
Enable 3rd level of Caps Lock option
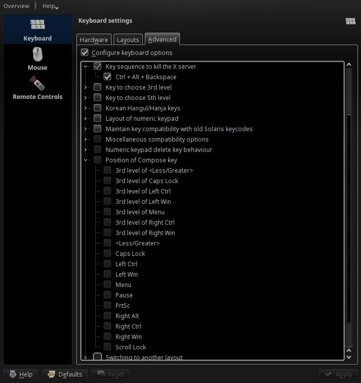108,181
